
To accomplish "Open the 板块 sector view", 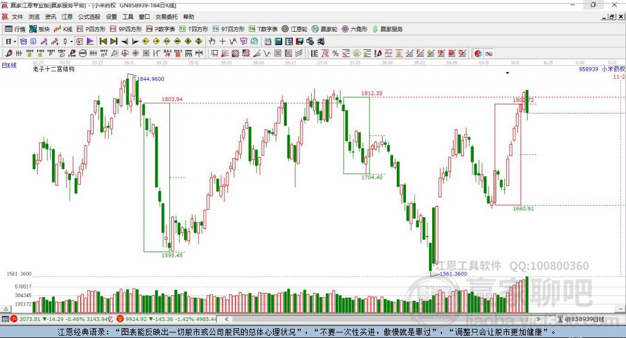I will click(39, 29).
